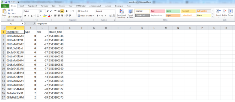Select the Format Painter tool
This screenshot has width=235, height=102.
[15, 17]
